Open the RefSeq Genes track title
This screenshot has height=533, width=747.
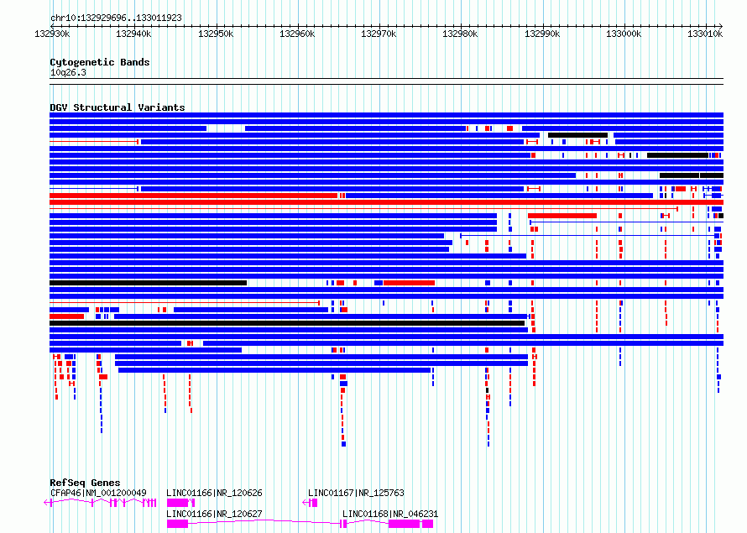(85, 483)
